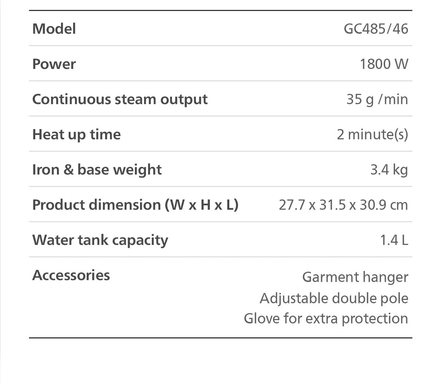Click the 'Continuous steam output' label

click(120, 99)
